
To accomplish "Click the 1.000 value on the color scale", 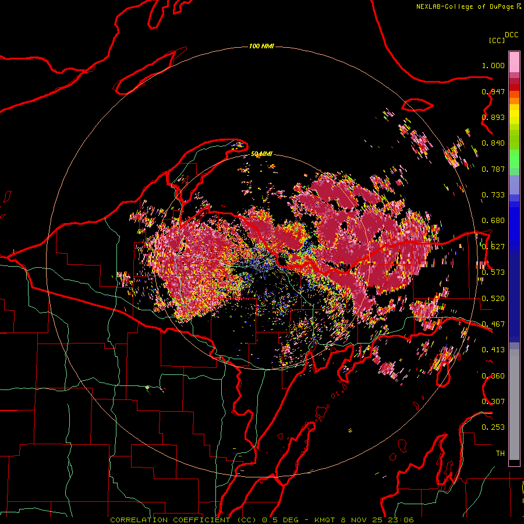I will coord(493,65).
